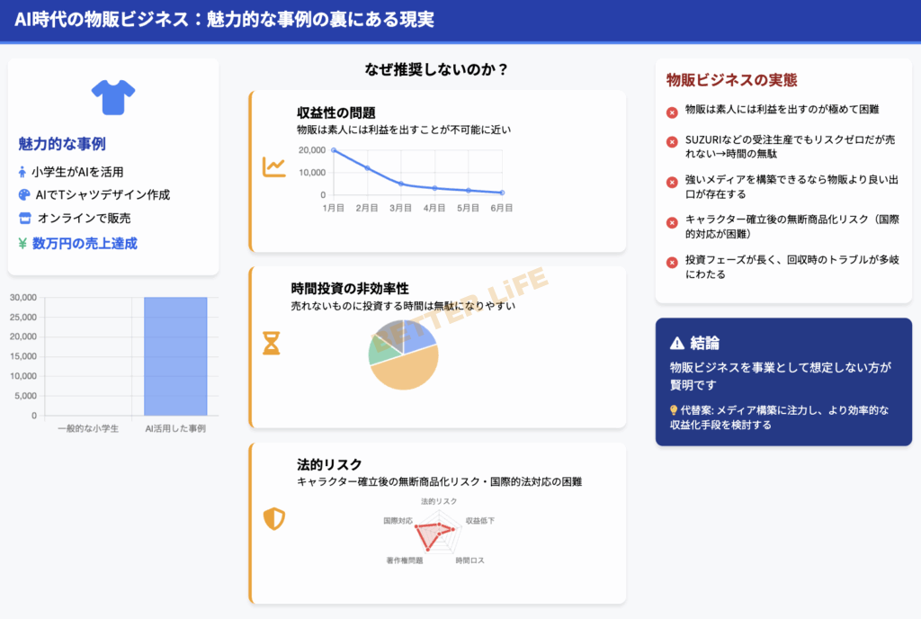
Task: Click the blue T-shirt icon
Action: [x=112, y=97]
